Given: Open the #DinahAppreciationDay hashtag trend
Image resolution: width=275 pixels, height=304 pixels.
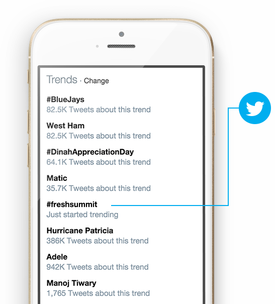Looking at the screenshot, I should click(90, 152).
